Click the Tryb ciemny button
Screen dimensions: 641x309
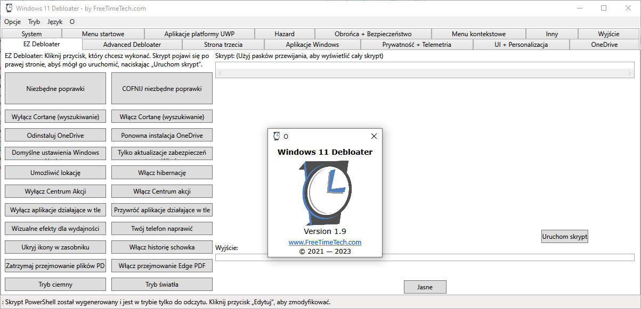tap(55, 284)
